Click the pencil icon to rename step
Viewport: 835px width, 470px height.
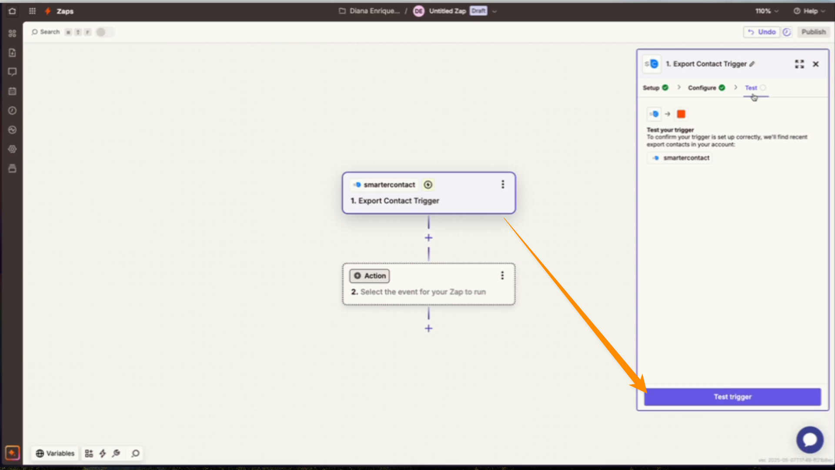click(752, 64)
